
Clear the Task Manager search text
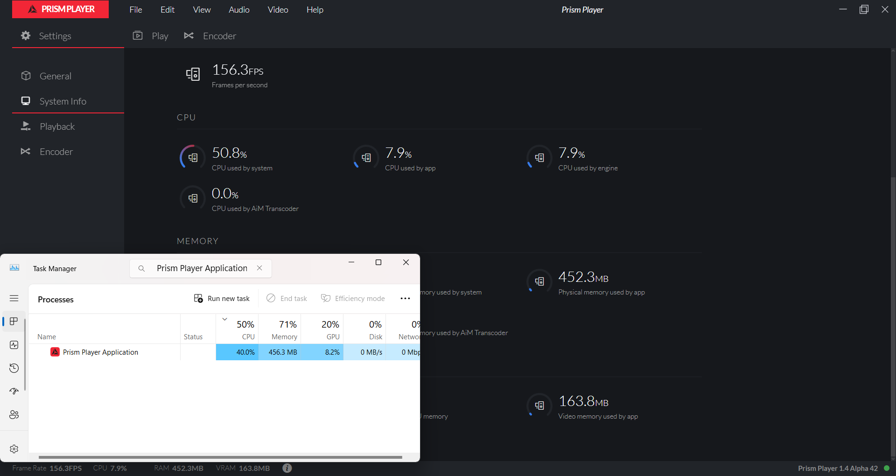click(259, 268)
